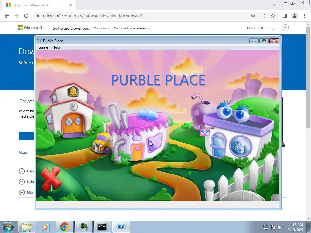This screenshot has height=233, width=311.
Task: Expand the second 'Usin' plus section
Action: click(22, 182)
